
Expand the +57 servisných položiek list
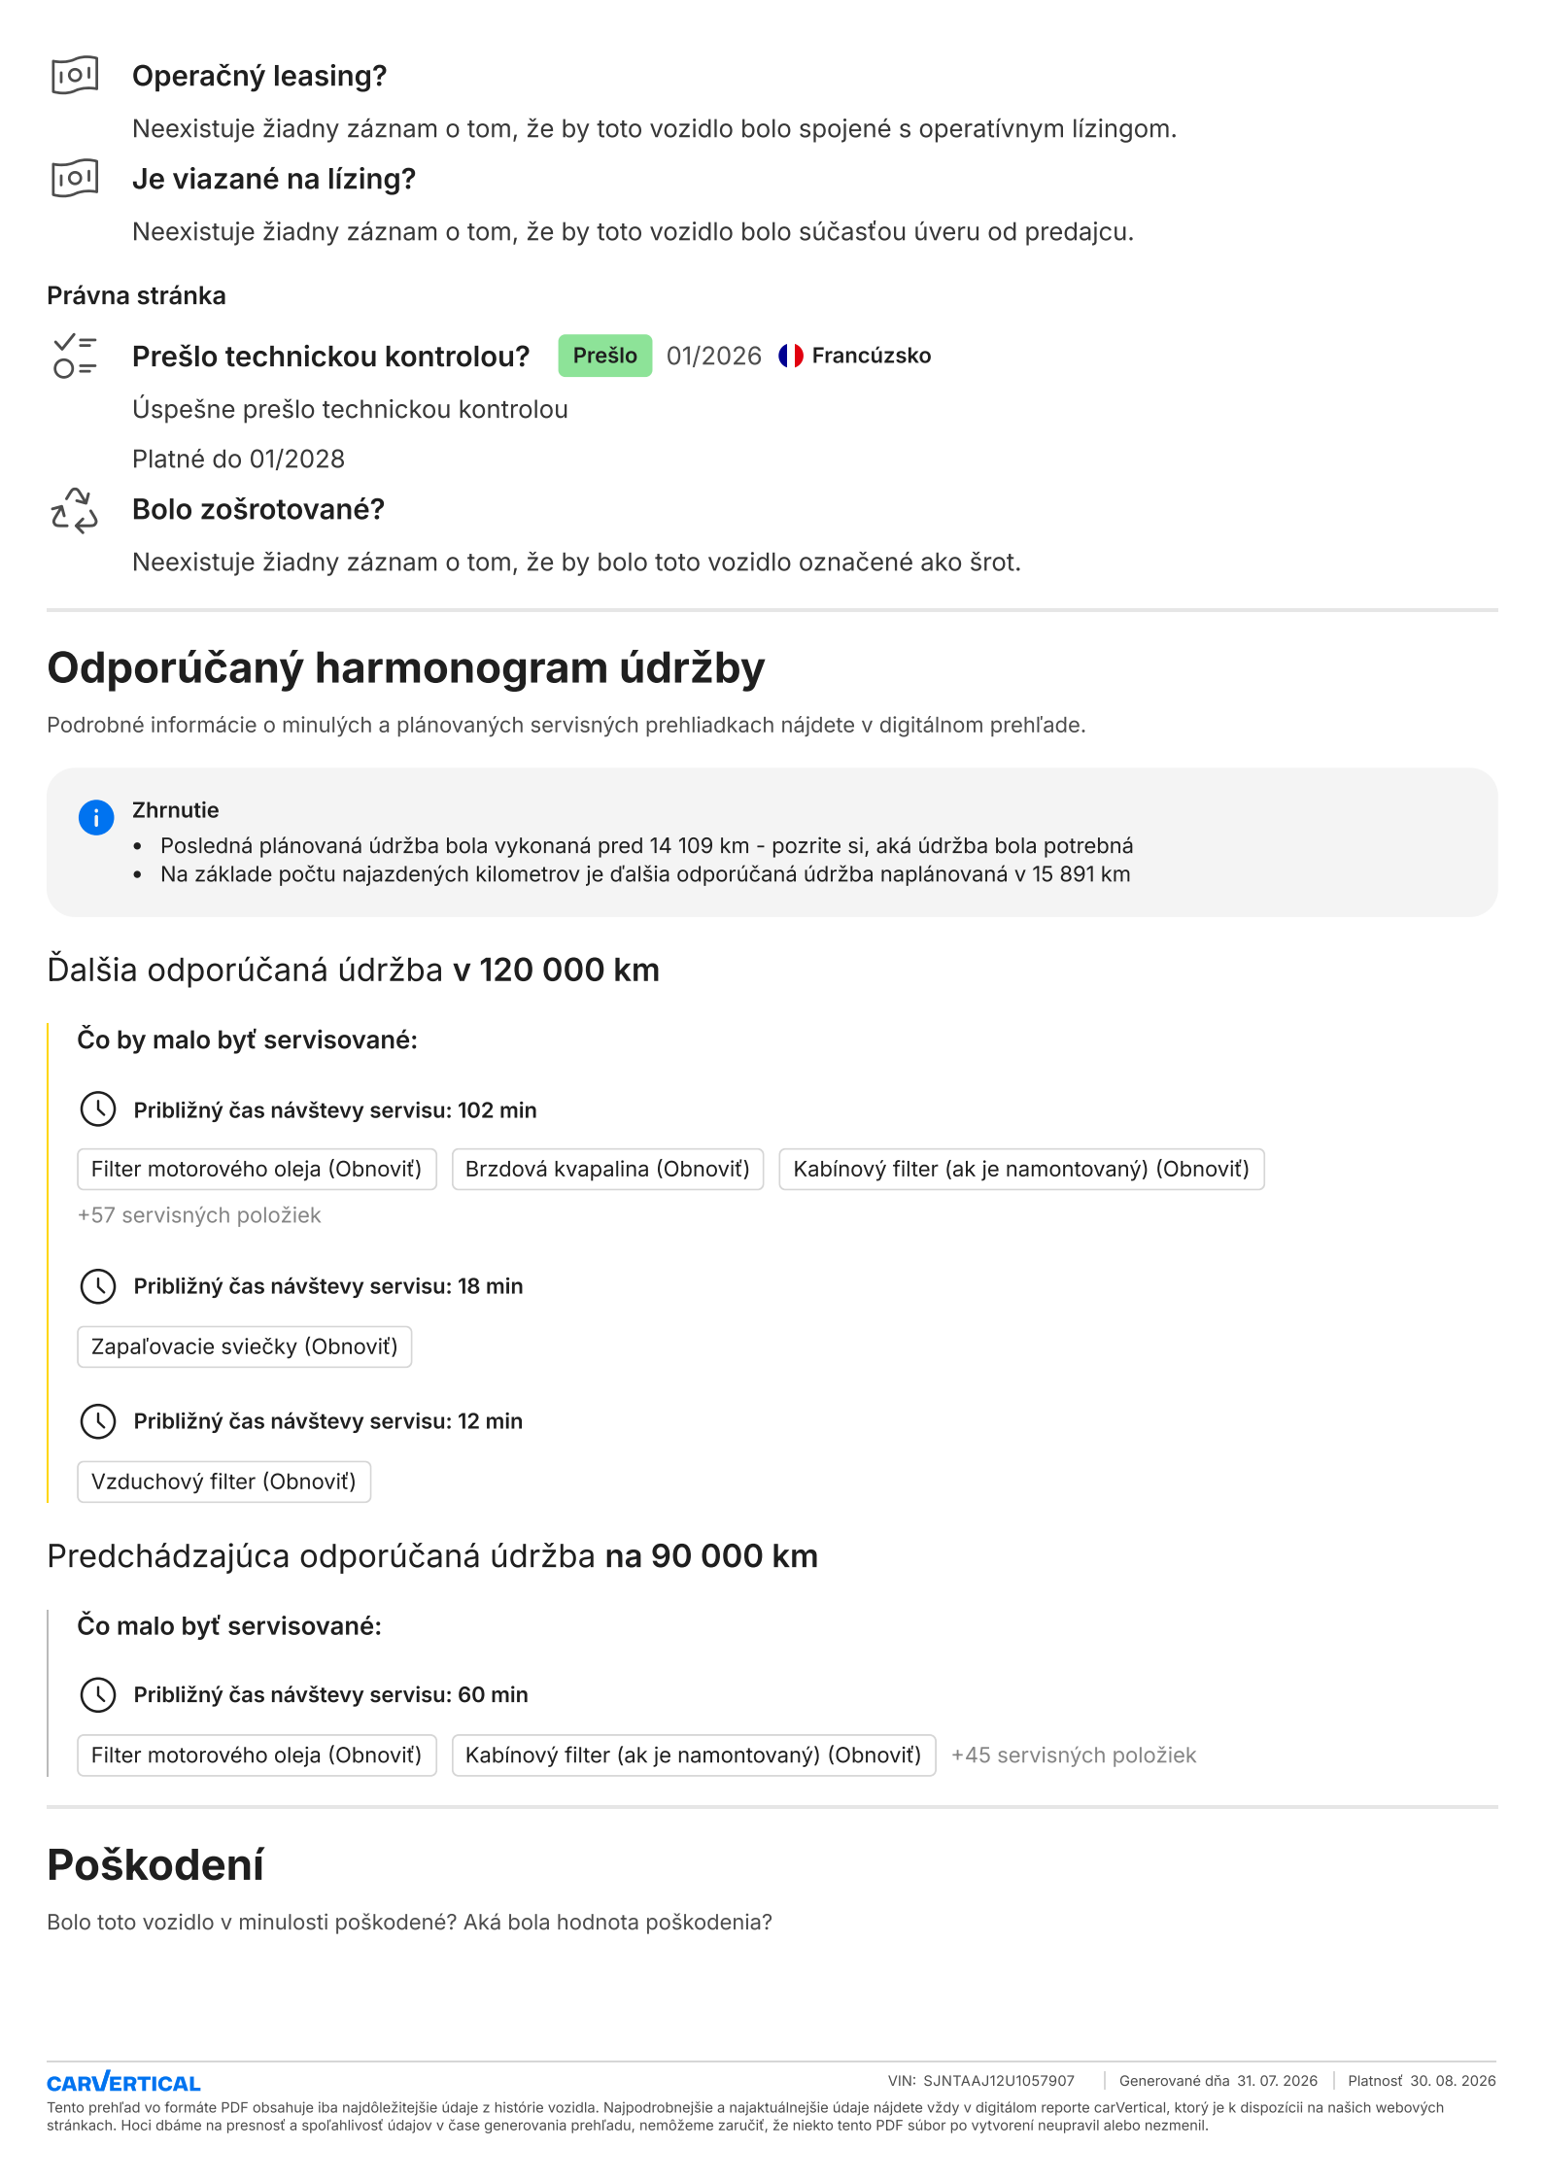(x=199, y=1215)
